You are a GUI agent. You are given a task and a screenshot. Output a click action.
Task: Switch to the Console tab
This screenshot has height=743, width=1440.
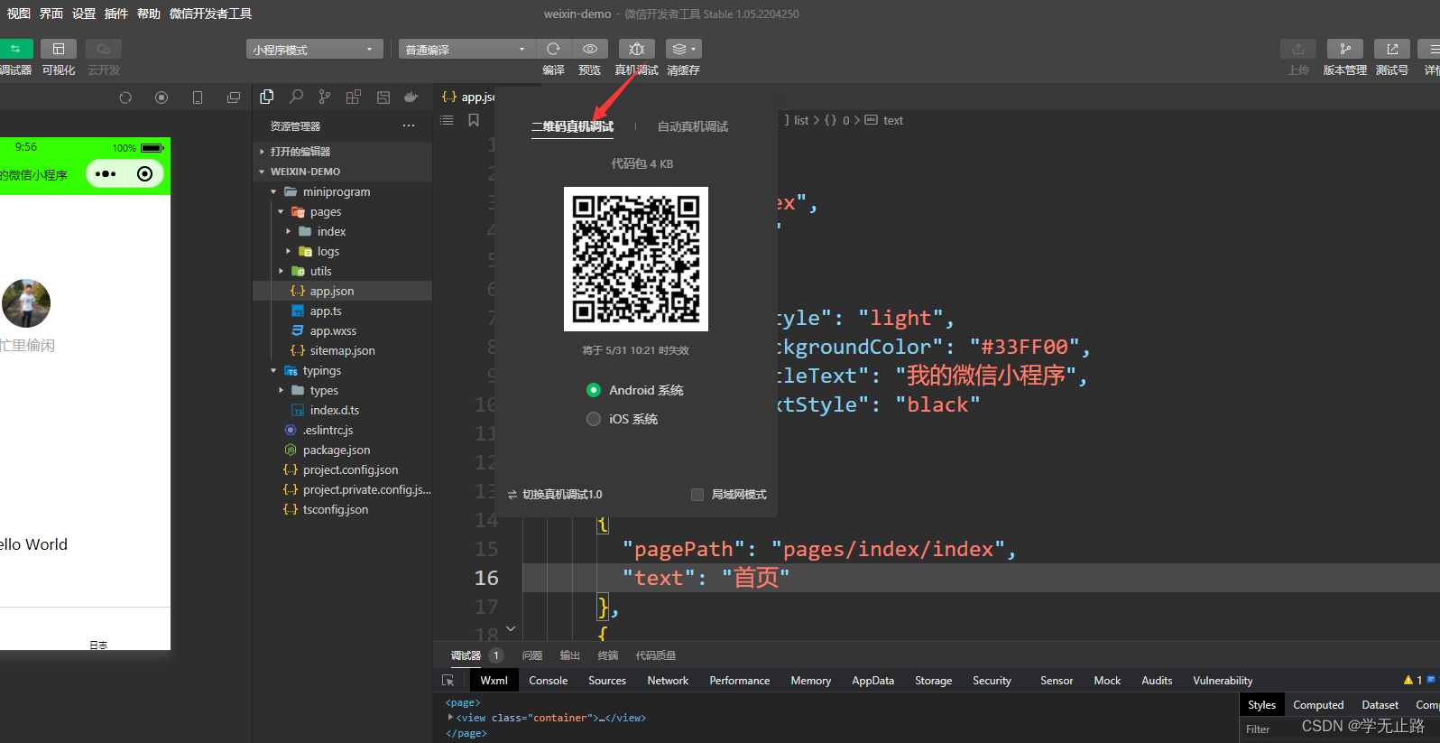coord(549,681)
